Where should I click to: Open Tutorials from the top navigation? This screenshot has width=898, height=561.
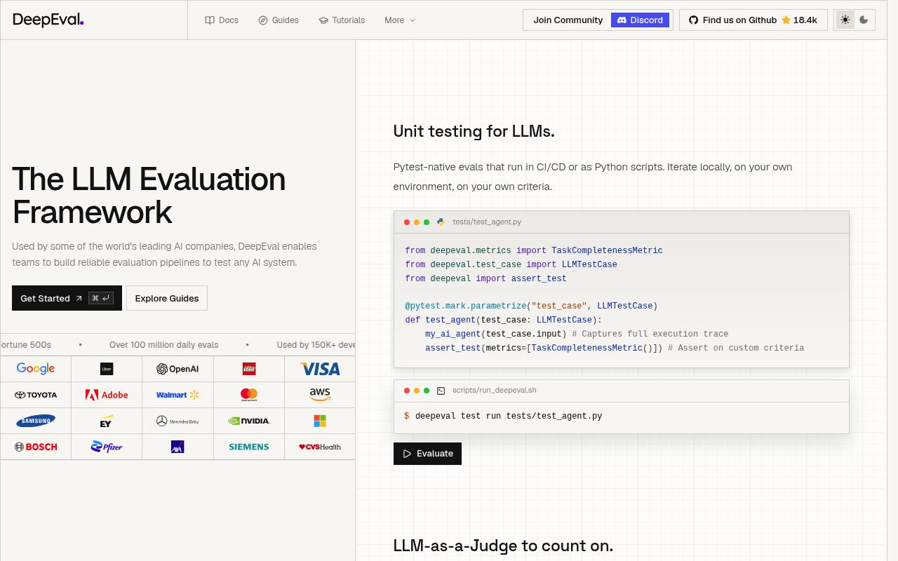pos(342,20)
